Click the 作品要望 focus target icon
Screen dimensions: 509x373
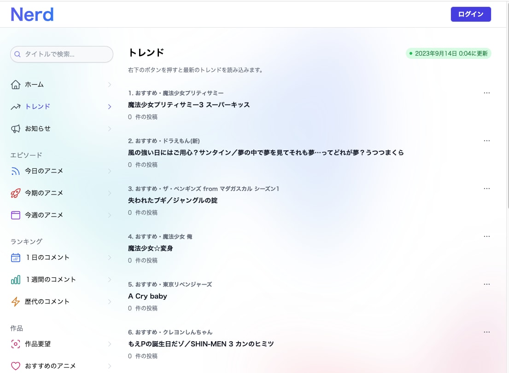click(x=16, y=344)
